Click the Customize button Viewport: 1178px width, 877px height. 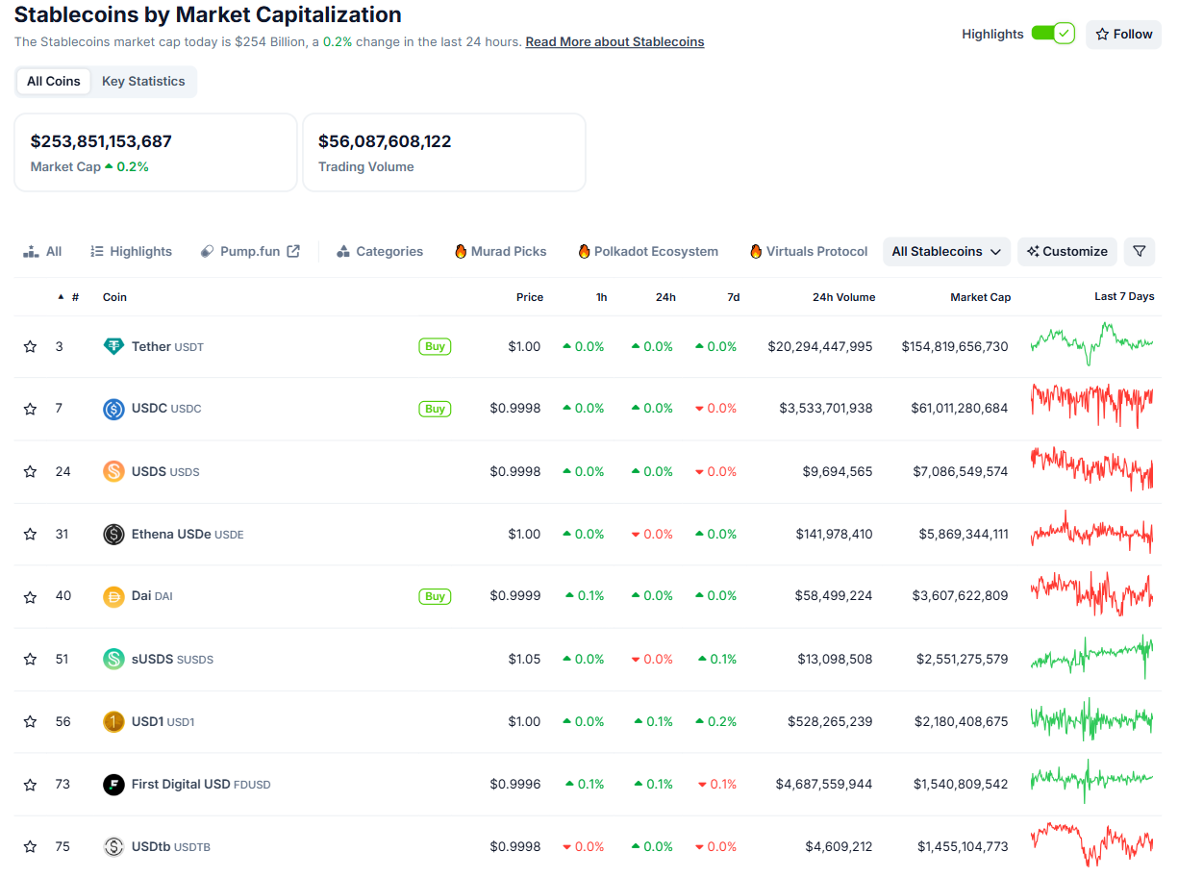click(1066, 251)
